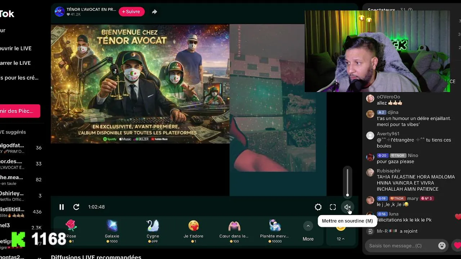Send a like with heart button
This screenshot has width=461, height=259.
click(457, 246)
